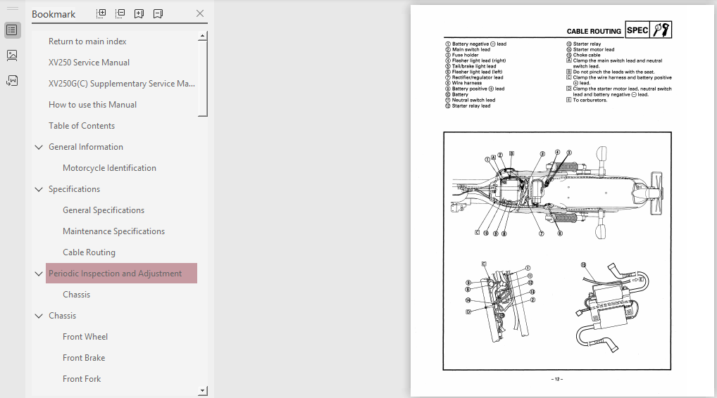Jump to Maintenance Specifications
Viewport: 717px width, 398px height.
pos(113,231)
